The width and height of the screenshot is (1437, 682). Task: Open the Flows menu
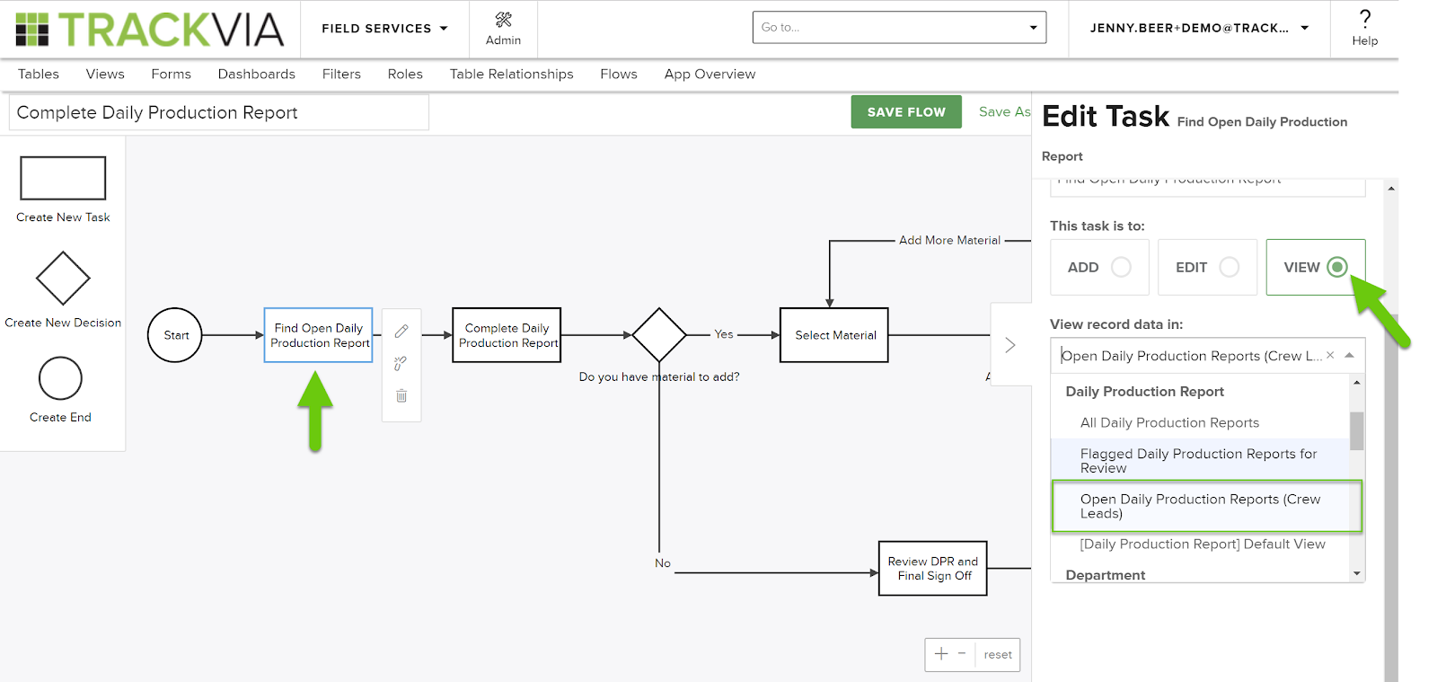tap(619, 74)
